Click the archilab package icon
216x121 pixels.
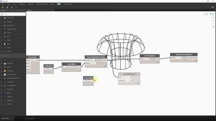(5, 64)
